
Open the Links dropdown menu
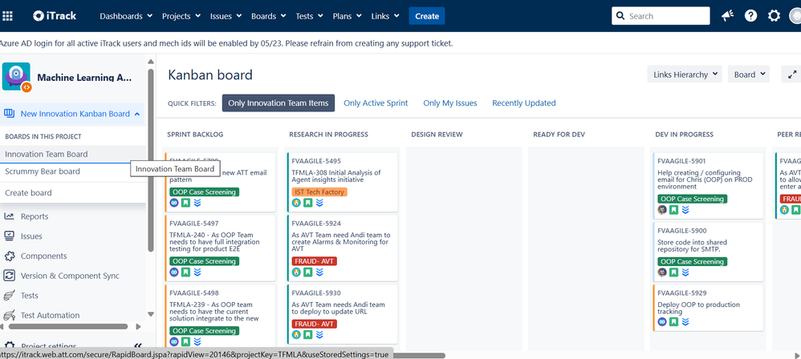point(386,16)
